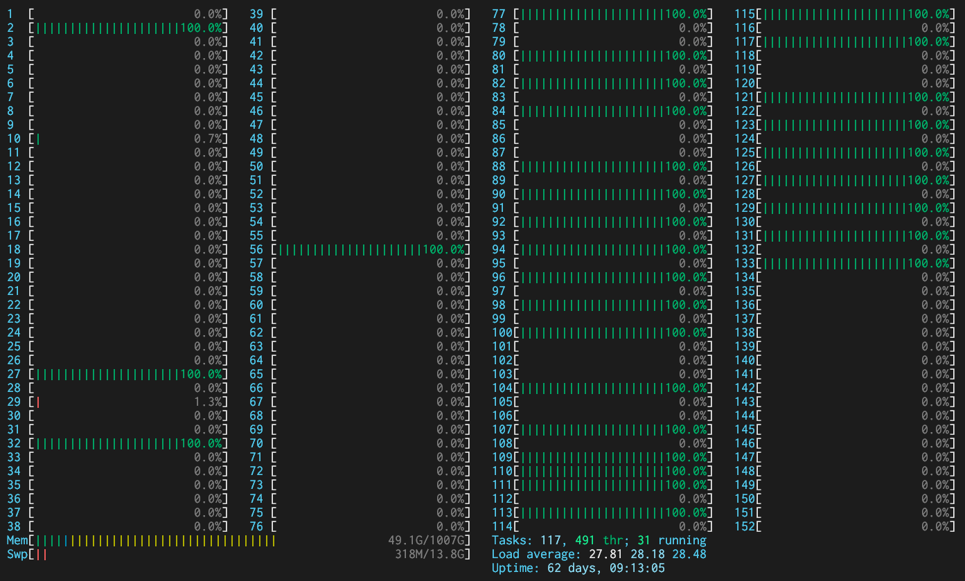Click the CPU 27 usage bar

click(125, 374)
